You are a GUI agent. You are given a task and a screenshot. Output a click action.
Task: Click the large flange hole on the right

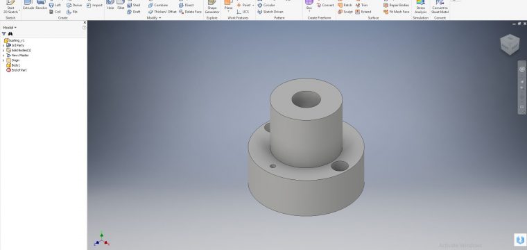point(340,165)
